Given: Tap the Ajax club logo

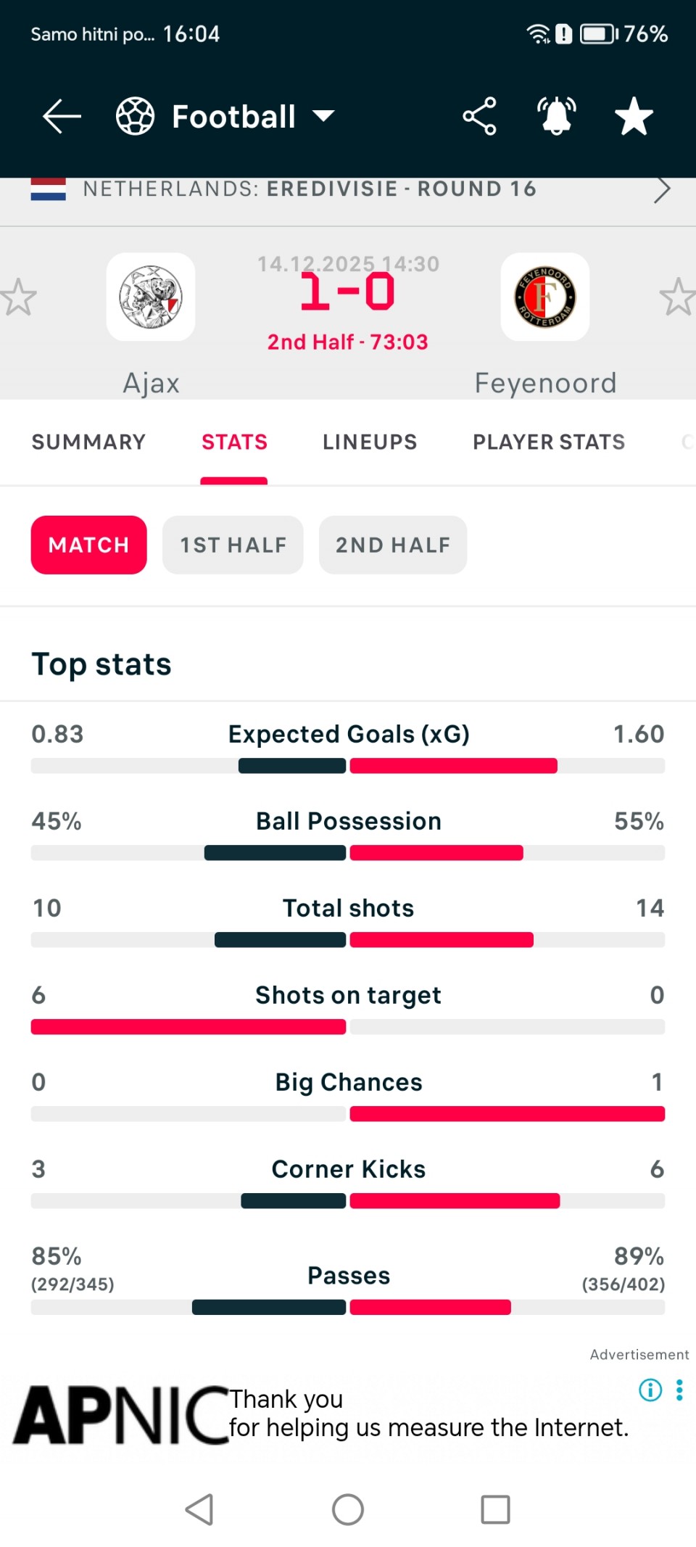Looking at the screenshot, I should point(151,297).
